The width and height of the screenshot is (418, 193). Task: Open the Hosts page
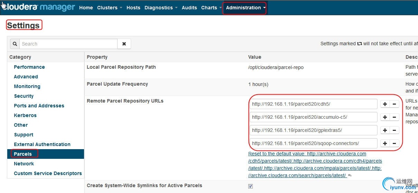(x=133, y=8)
